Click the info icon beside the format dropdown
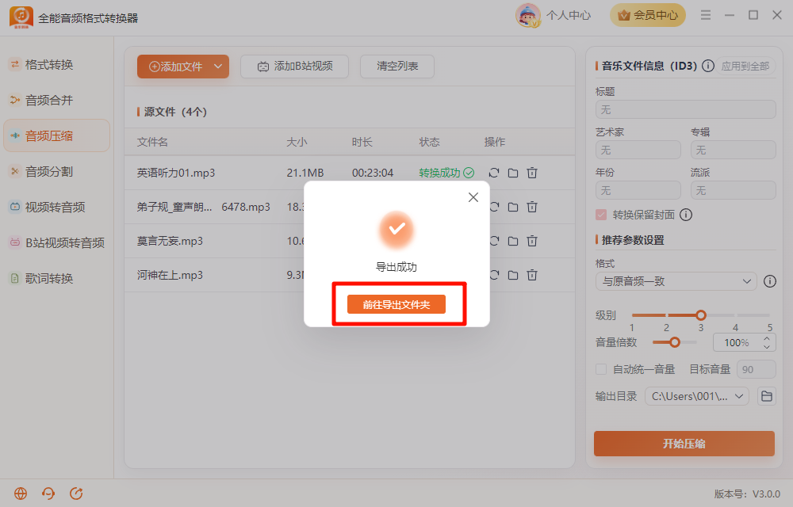The width and height of the screenshot is (793, 507). pos(770,281)
